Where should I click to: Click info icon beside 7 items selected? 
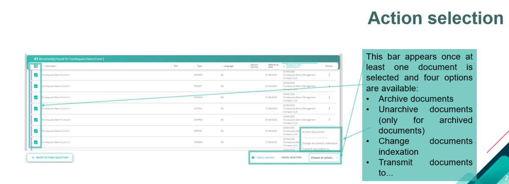(253, 158)
